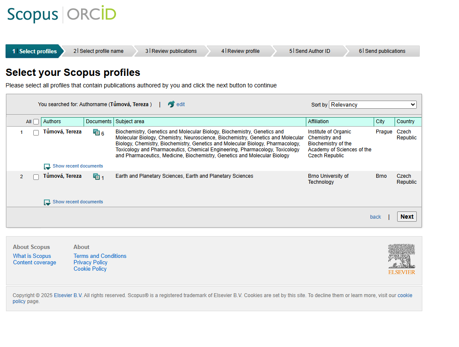This screenshot has height=347, width=459.
Task: Open Cookie Policy footer link
Action: [x=90, y=269]
